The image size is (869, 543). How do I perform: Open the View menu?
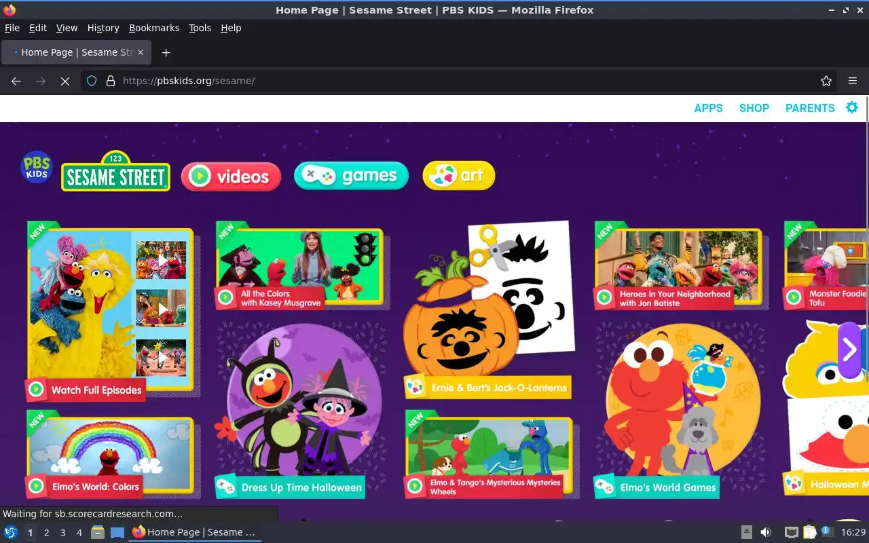[x=67, y=28]
